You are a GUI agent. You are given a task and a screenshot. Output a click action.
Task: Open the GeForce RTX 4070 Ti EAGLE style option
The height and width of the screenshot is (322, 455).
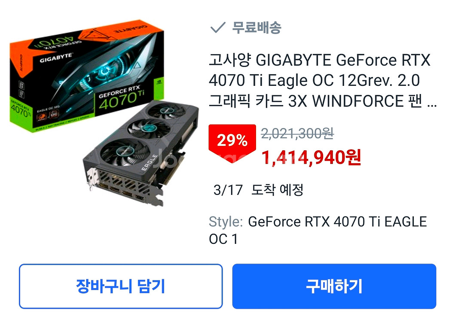coord(318,230)
